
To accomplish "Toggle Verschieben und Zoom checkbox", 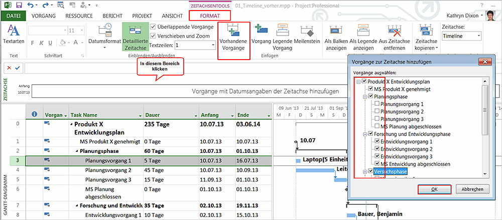I will [154, 36].
